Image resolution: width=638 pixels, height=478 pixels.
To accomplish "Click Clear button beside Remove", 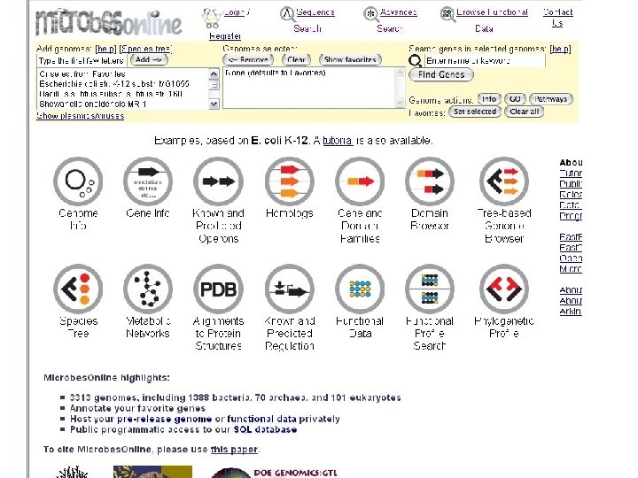I will point(296,60).
